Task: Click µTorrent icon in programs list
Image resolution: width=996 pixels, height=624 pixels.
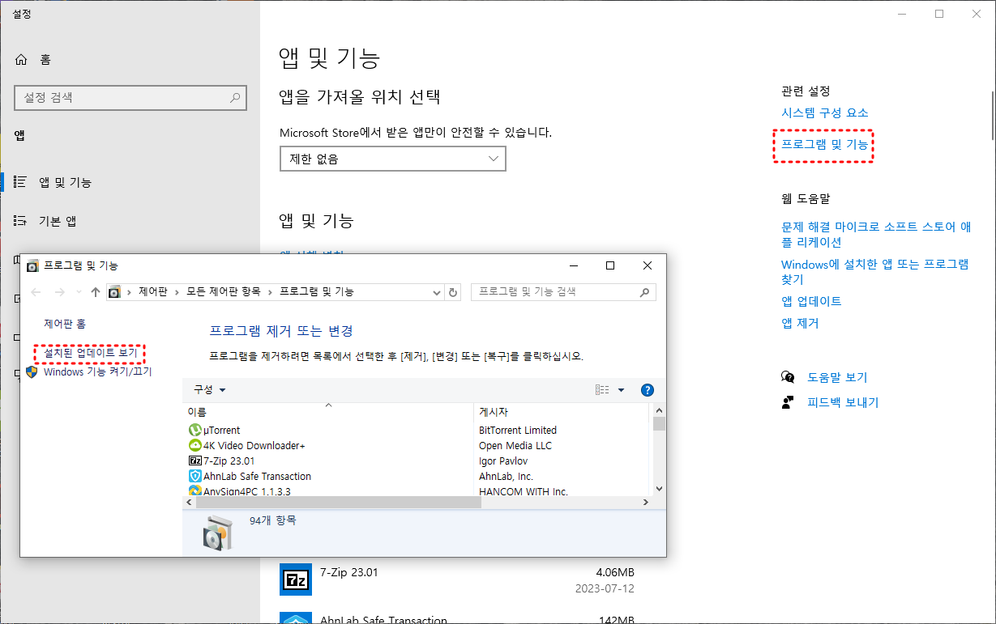Action: click(194, 430)
